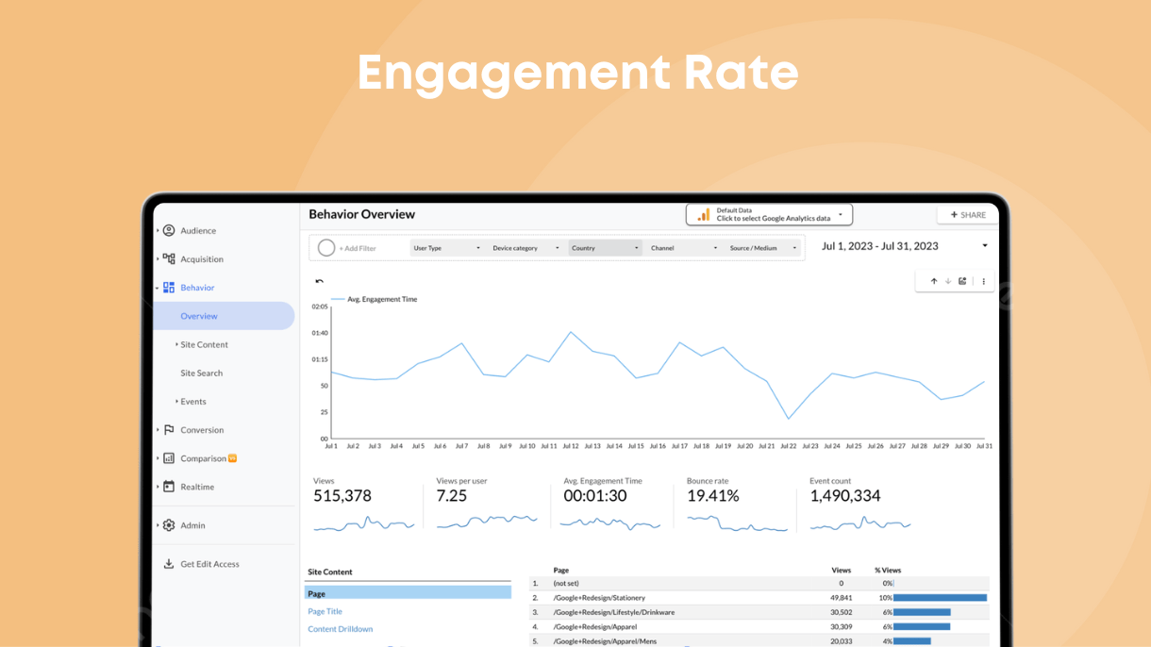Image resolution: width=1151 pixels, height=647 pixels.
Task: Click the SHARE button
Action: click(x=967, y=215)
